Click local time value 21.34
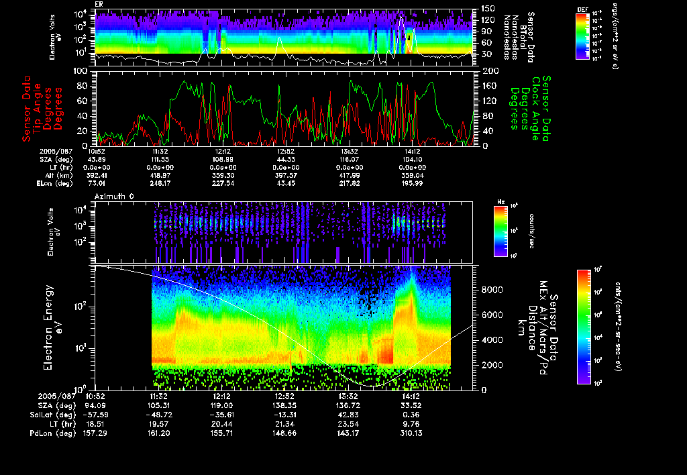Screen dimensions: 687x475 coord(284,424)
